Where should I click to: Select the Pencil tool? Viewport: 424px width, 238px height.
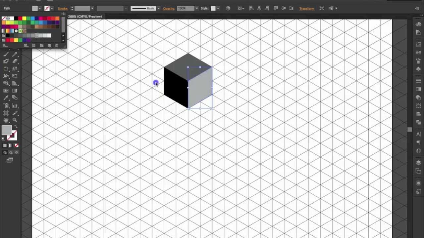[15, 54]
